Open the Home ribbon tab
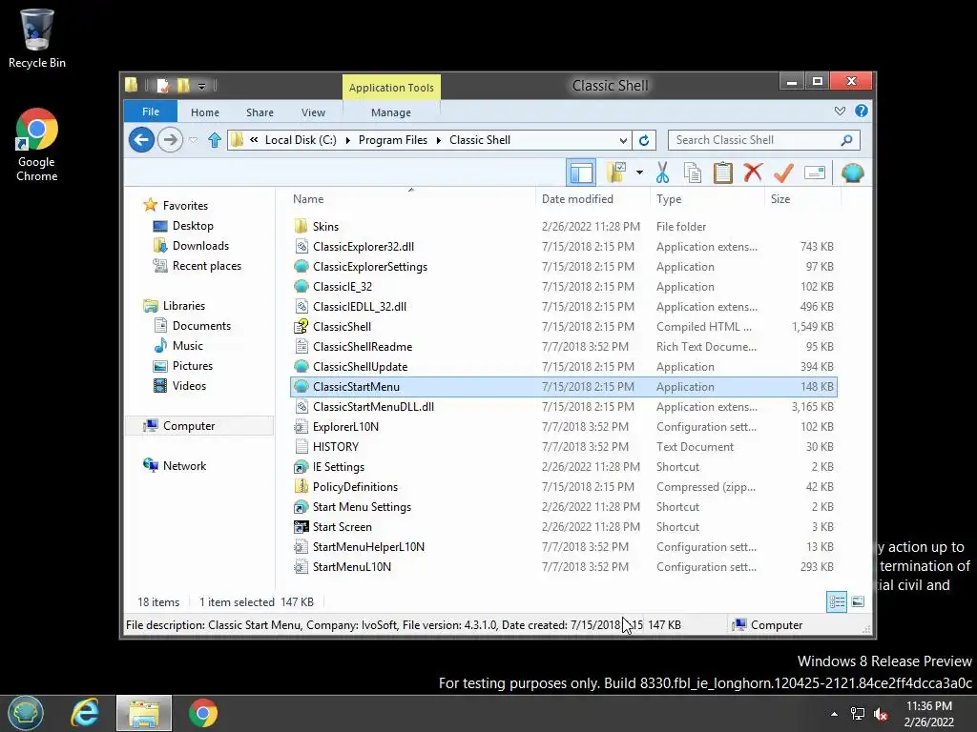 [205, 112]
